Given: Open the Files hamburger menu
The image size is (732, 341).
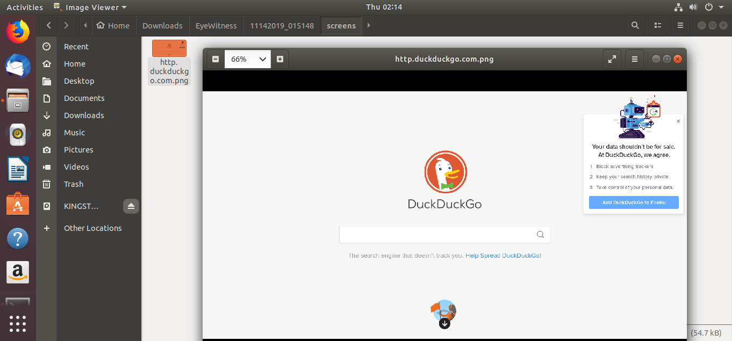Looking at the screenshot, I should coord(680,25).
